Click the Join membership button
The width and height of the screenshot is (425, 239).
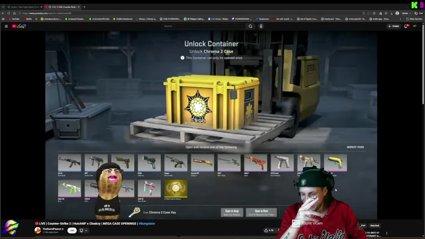72,230
